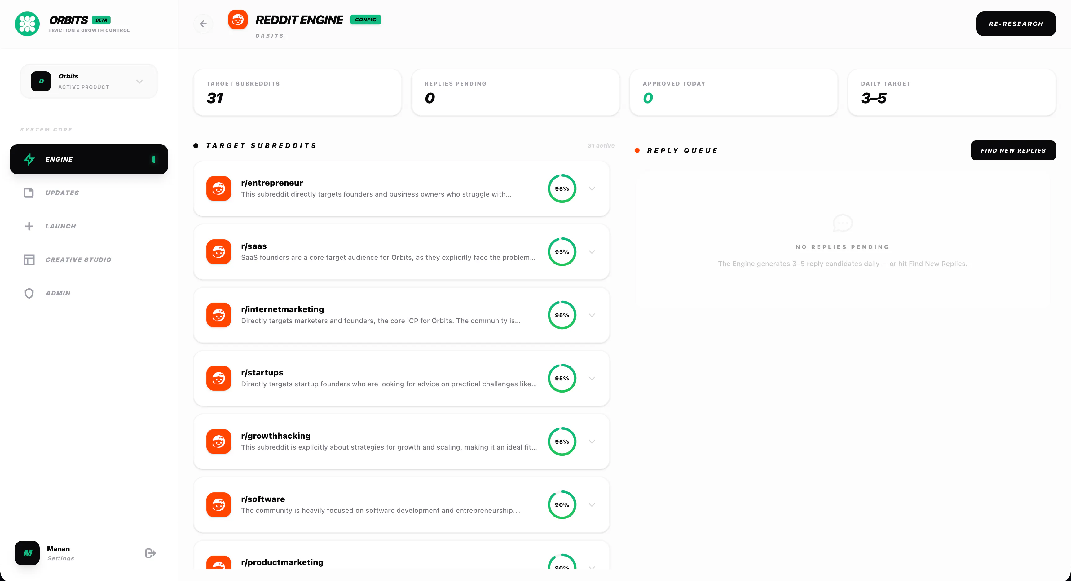Click the Orbits flower logo icon
Viewport: 1071px width, 581px height.
(x=27, y=24)
